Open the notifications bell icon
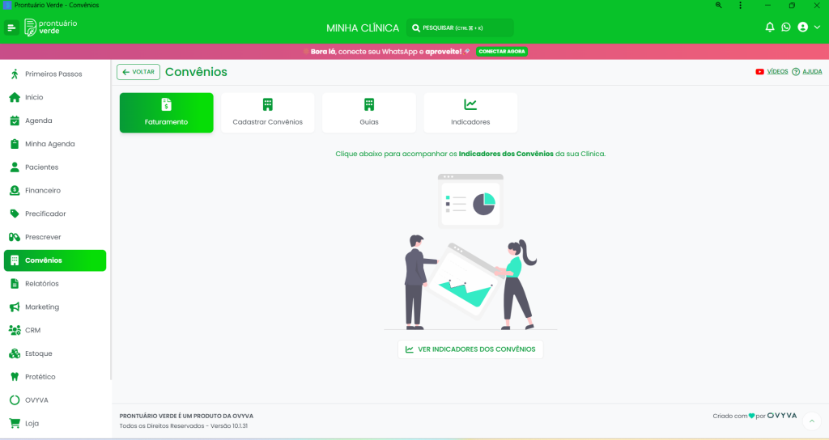The width and height of the screenshot is (829, 440). (x=770, y=27)
